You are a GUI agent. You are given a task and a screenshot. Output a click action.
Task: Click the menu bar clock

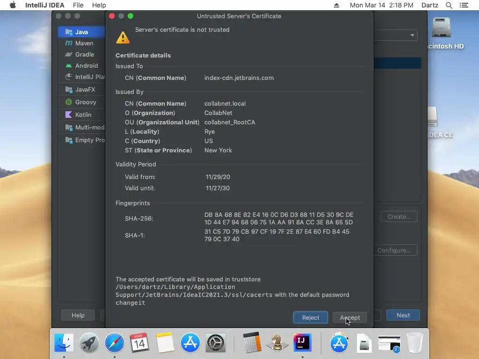tap(381, 5)
